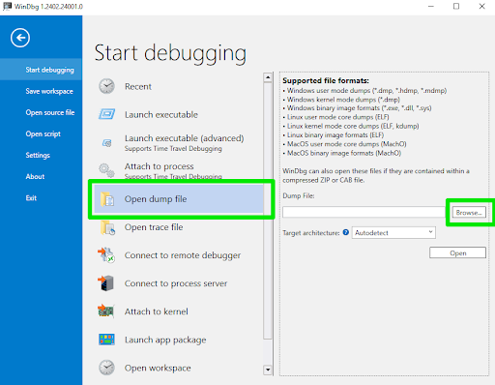The height and width of the screenshot is (385, 495).
Task: Click the Launch app package tiles icon
Action: [x=106, y=340]
